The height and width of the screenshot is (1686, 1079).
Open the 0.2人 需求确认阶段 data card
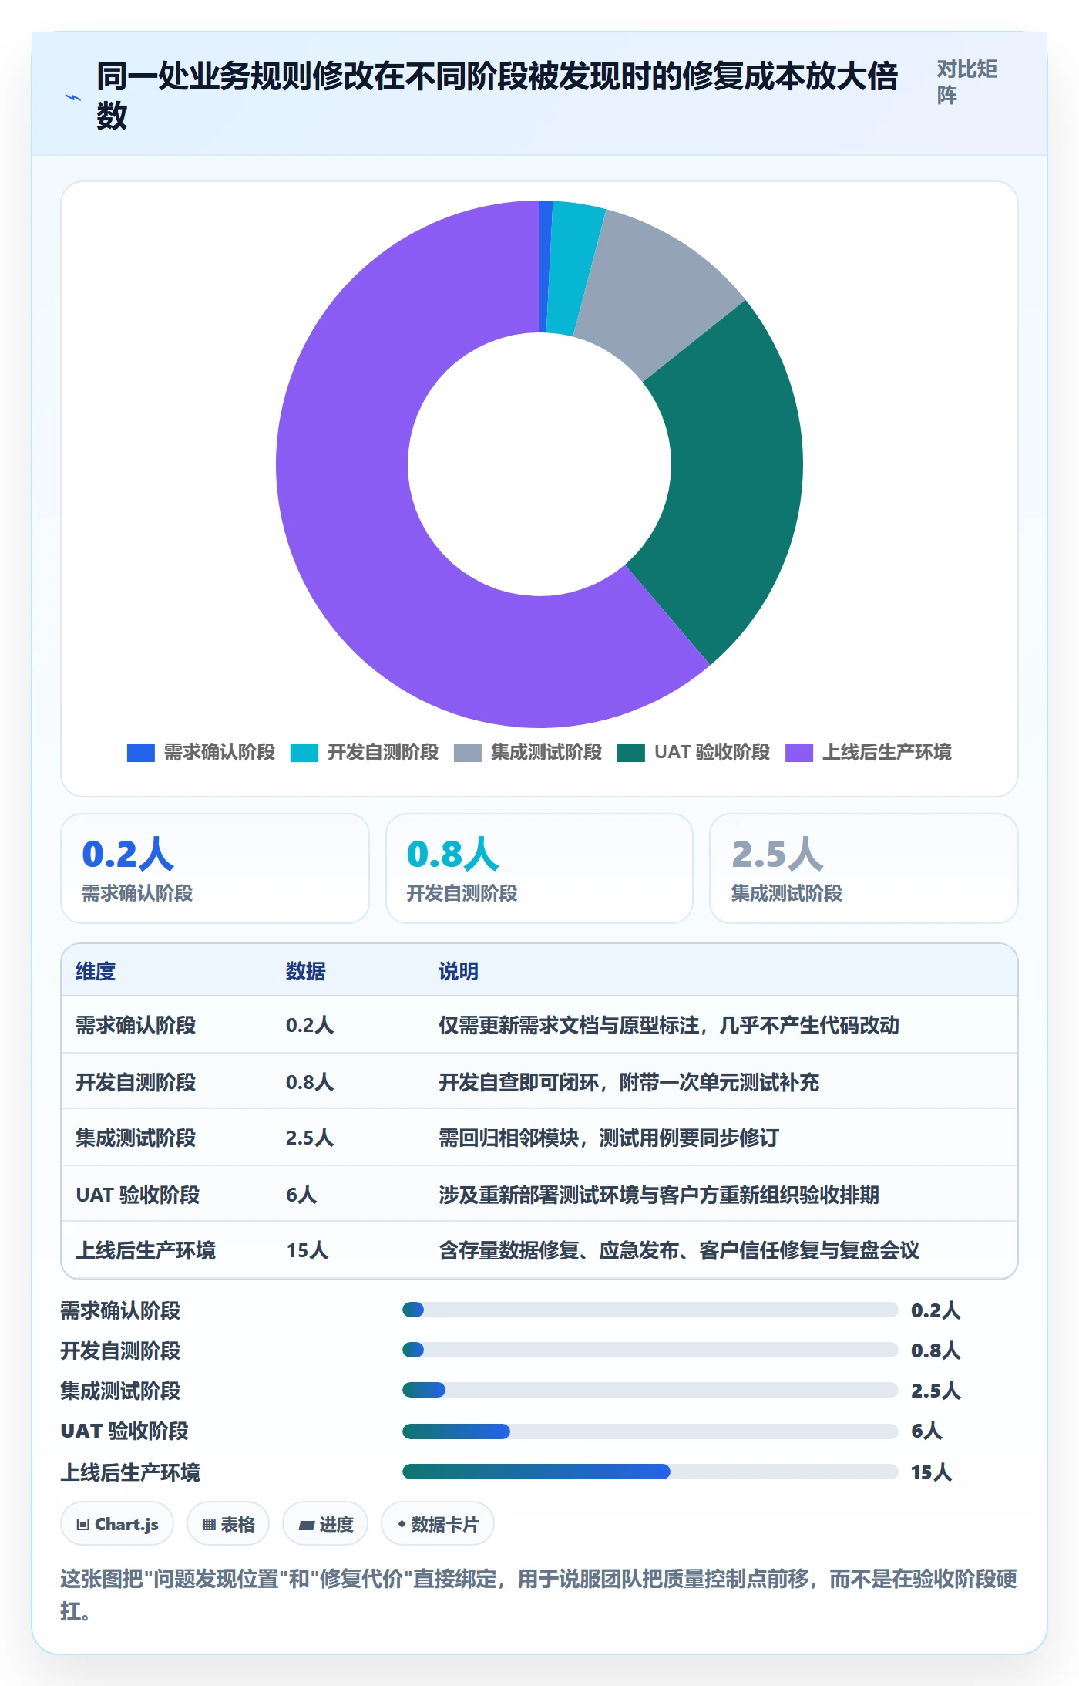[x=215, y=868]
